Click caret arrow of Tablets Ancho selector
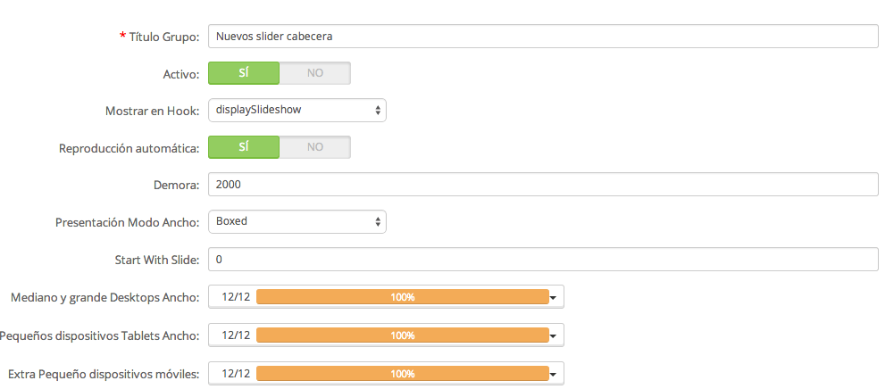This screenshot has width=894, height=389. point(553,336)
